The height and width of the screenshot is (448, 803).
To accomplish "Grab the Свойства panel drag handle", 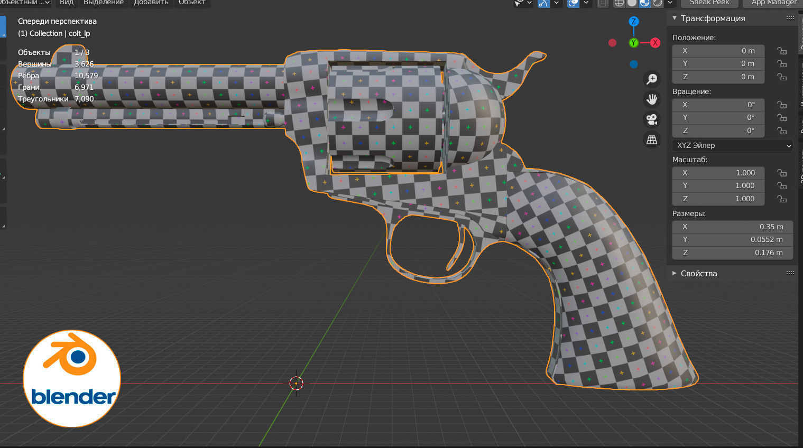I will click(x=790, y=273).
